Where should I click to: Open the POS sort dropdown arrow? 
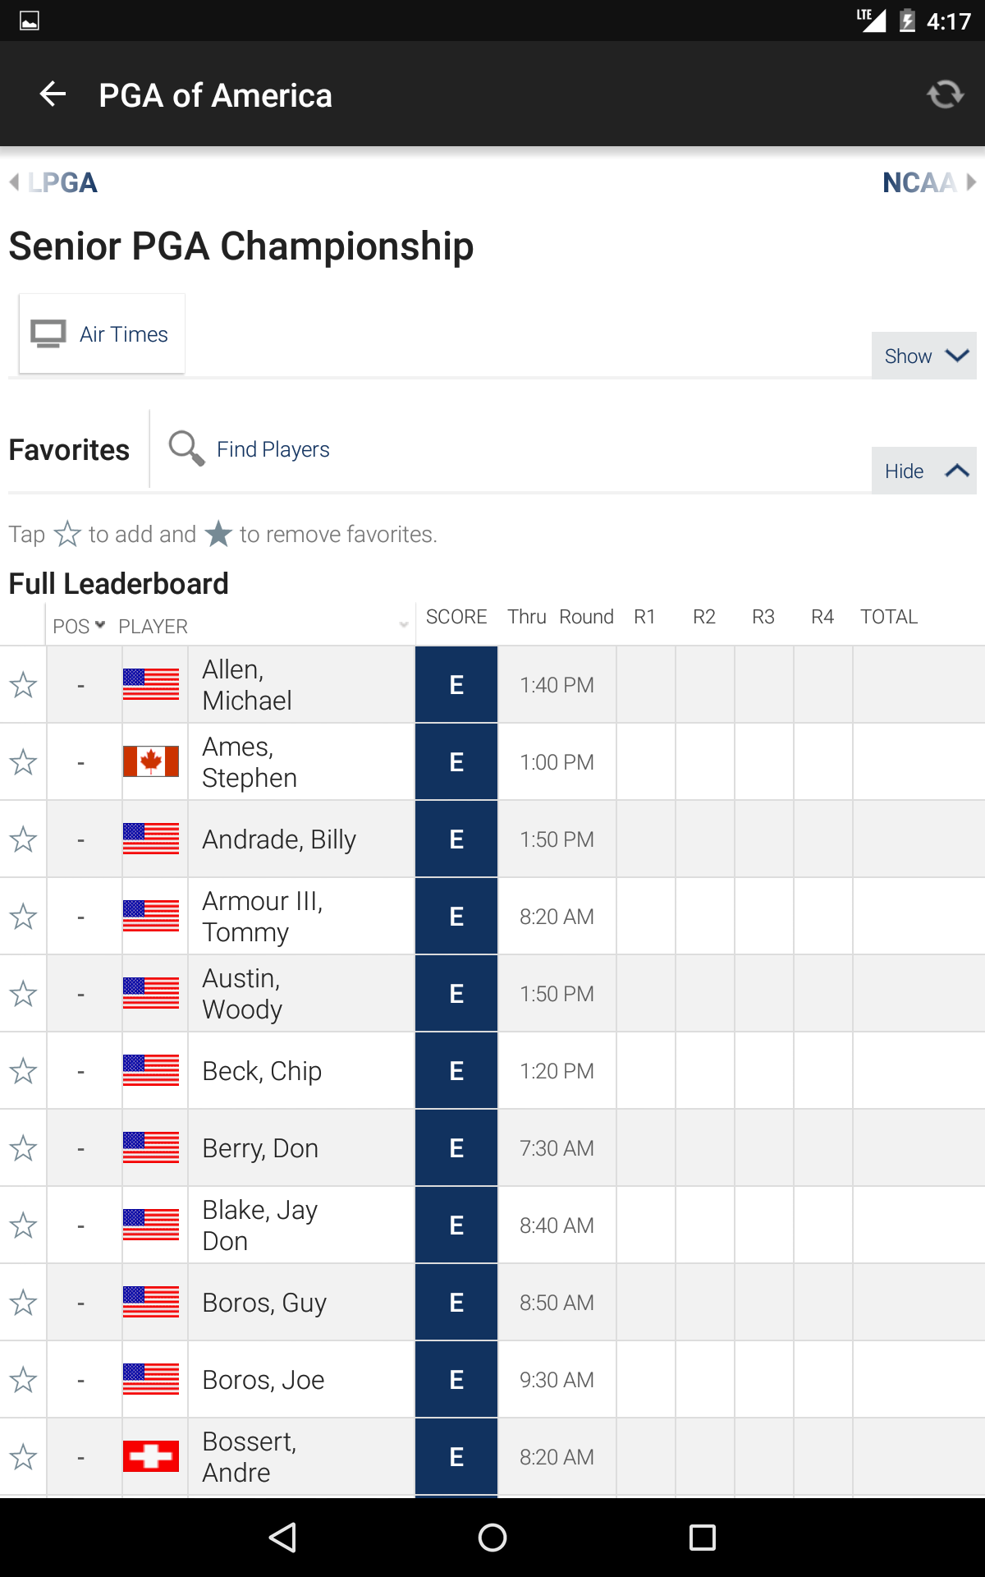tap(100, 625)
